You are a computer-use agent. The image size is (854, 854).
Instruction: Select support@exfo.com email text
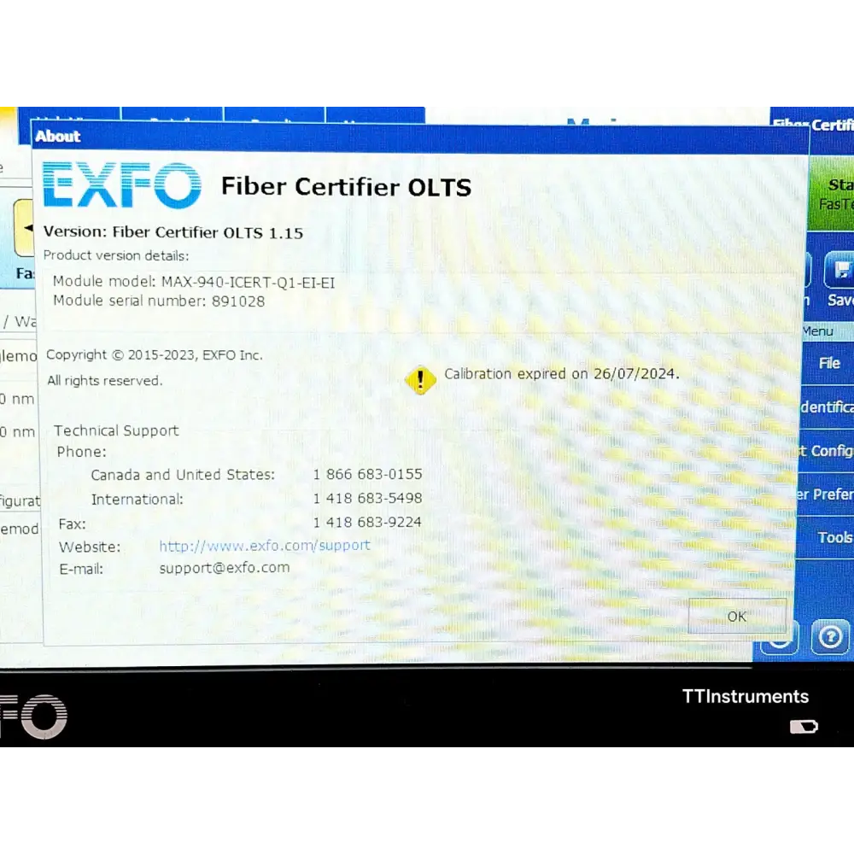225,568
